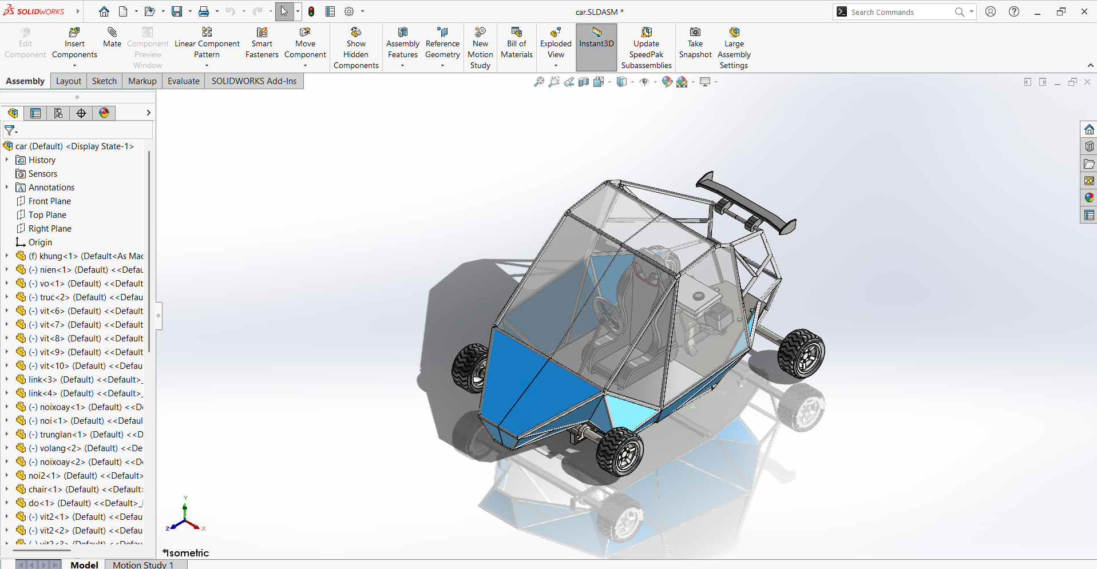Image resolution: width=1097 pixels, height=569 pixels.
Task: Open the Evaluate tab
Action: pos(184,81)
